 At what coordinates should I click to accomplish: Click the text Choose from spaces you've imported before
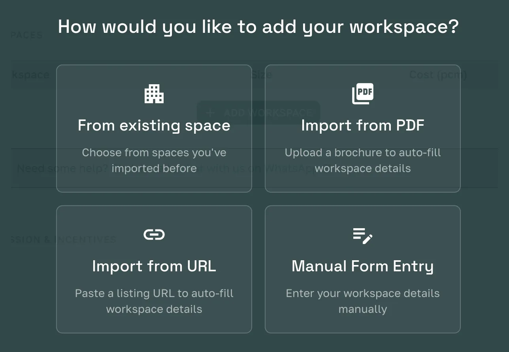154,160
